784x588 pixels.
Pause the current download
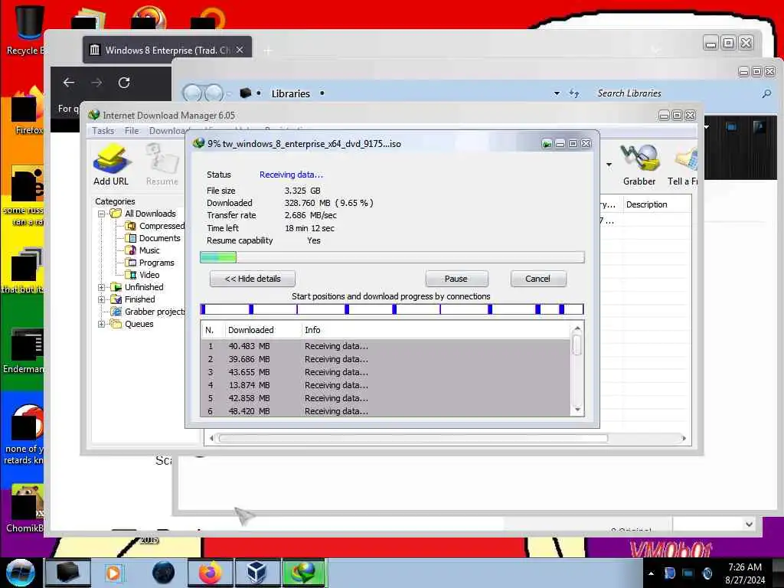(x=456, y=279)
